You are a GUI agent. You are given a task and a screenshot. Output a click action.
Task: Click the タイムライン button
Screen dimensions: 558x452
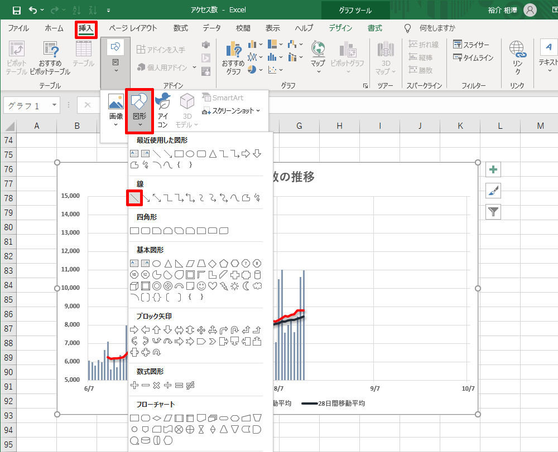coord(473,57)
